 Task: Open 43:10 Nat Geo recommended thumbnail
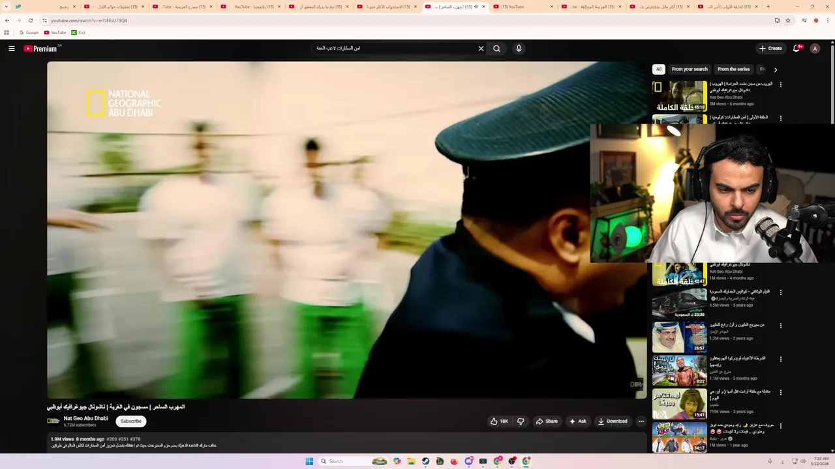point(679,96)
